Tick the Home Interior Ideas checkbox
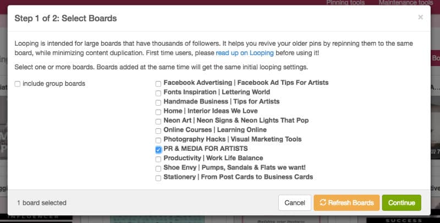Image resolution: width=440 pixels, height=223 pixels. 158,112
